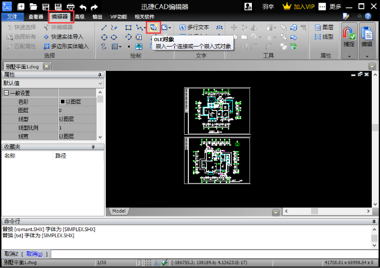
Task: Select the Circle drawing tool
Action: pyautogui.click(x=104, y=37)
